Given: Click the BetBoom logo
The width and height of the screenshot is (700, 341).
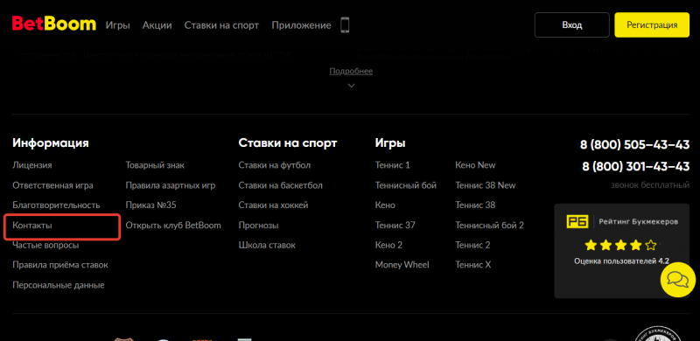Looking at the screenshot, I should 54,24.
